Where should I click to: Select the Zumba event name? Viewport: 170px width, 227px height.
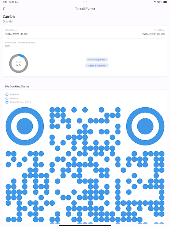(x=8, y=16)
